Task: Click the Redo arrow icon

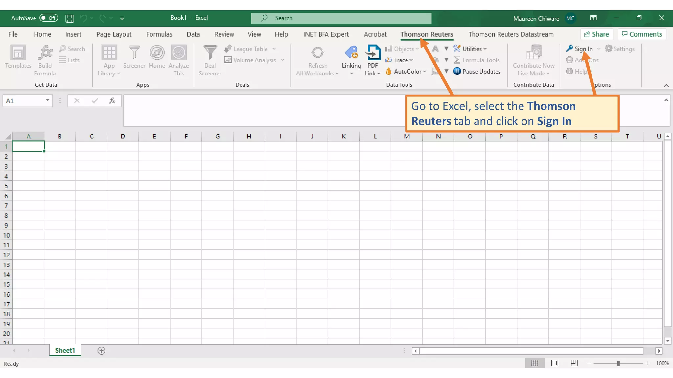Action: [x=103, y=18]
